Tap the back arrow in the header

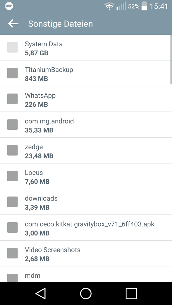(x=13, y=24)
